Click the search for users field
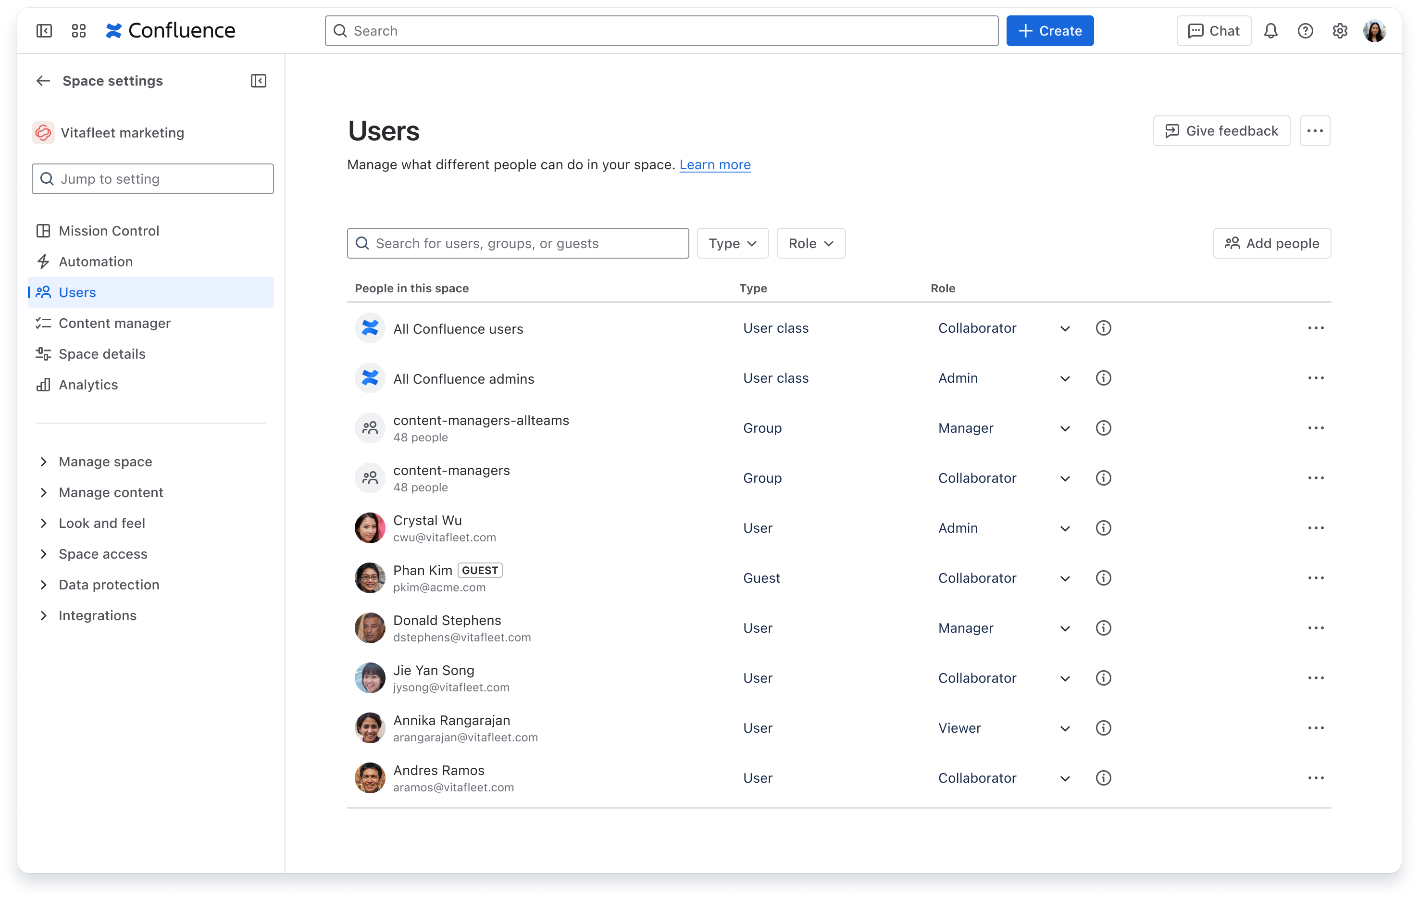This screenshot has width=1419, height=900. tap(517, 243)
